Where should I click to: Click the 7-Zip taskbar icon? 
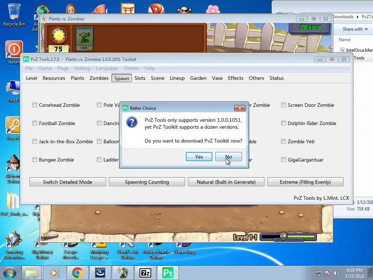coord(145,273)
